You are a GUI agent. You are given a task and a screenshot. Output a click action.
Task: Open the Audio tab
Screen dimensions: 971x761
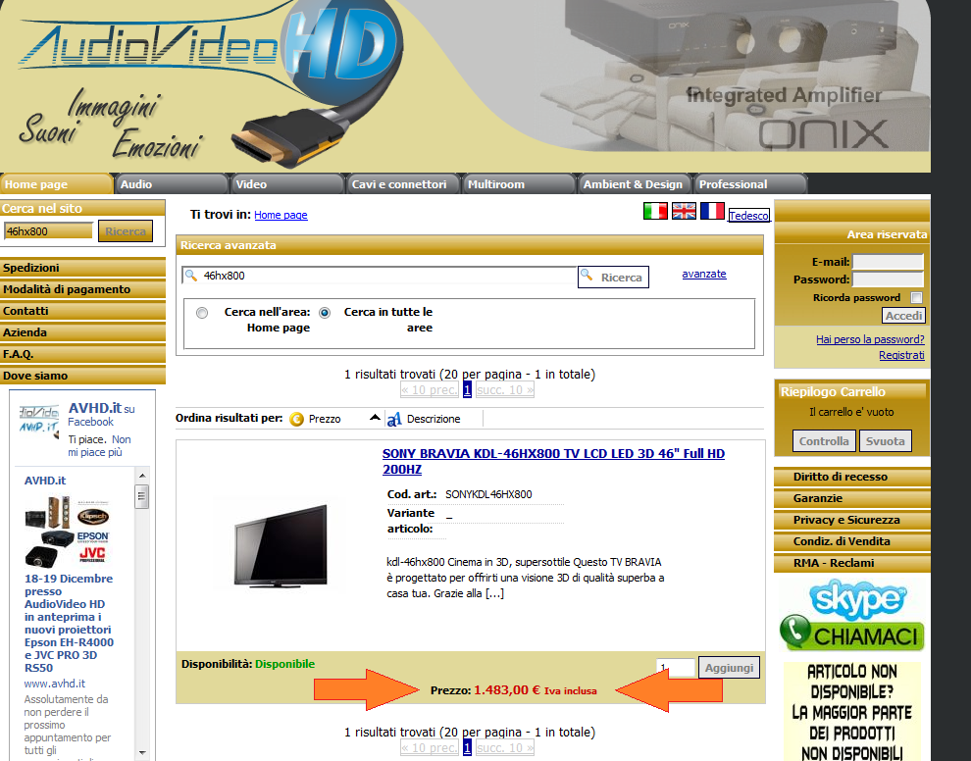coord(172,184)
